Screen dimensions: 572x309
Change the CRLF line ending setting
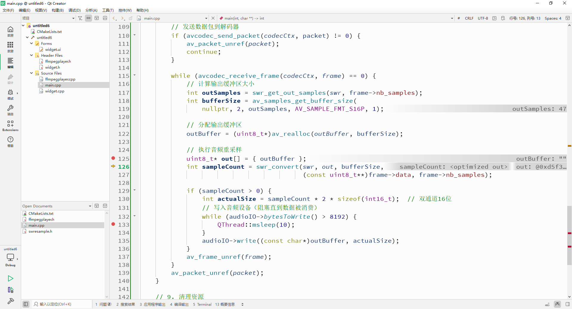(469, 18)
